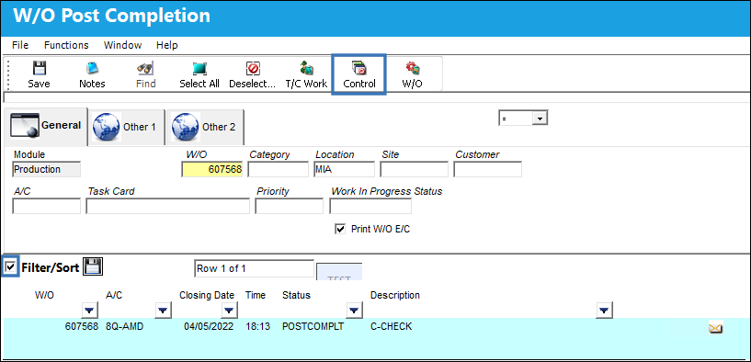Screen dimensions: 751x362
Task: Click the Customer input field
Action: [x=487, y=169]
